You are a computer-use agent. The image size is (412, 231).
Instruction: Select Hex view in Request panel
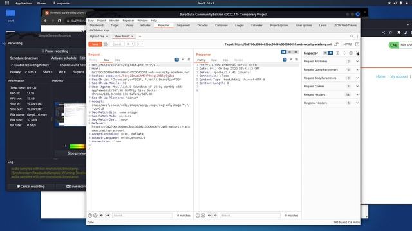tap(118, 60)
